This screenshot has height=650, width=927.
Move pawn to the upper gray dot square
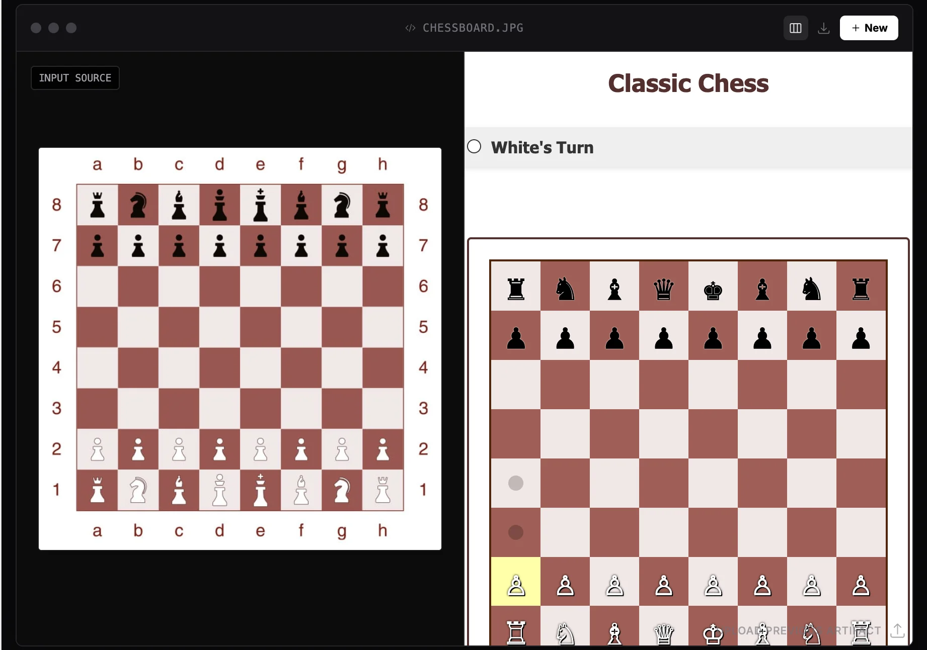click(x=516, y=483)
